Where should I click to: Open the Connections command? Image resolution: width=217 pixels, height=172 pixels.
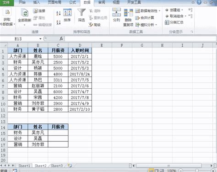pyautogui.click(x=39, y=11)
